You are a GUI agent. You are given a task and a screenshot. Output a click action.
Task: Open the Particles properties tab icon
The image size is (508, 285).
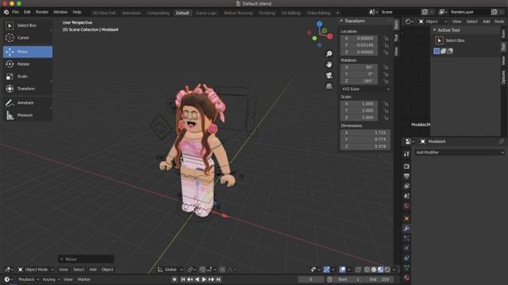pyautogui.click(x=406, y=238)
